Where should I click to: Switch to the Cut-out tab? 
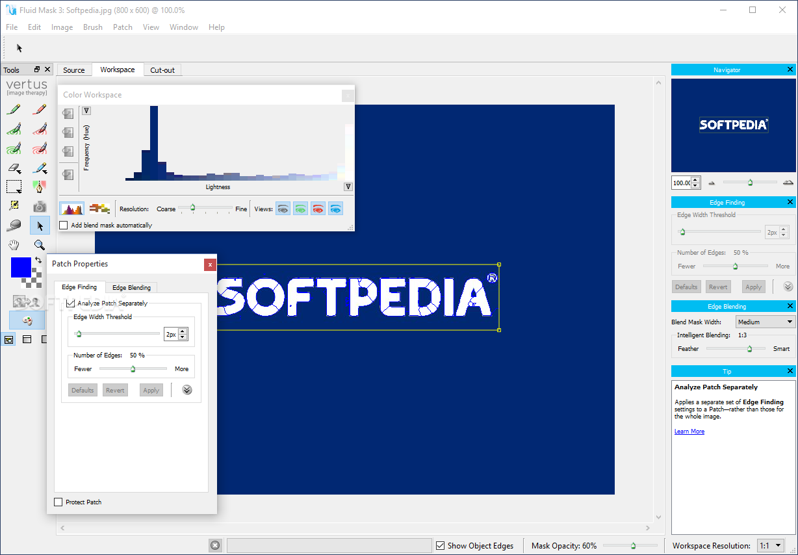162,70
